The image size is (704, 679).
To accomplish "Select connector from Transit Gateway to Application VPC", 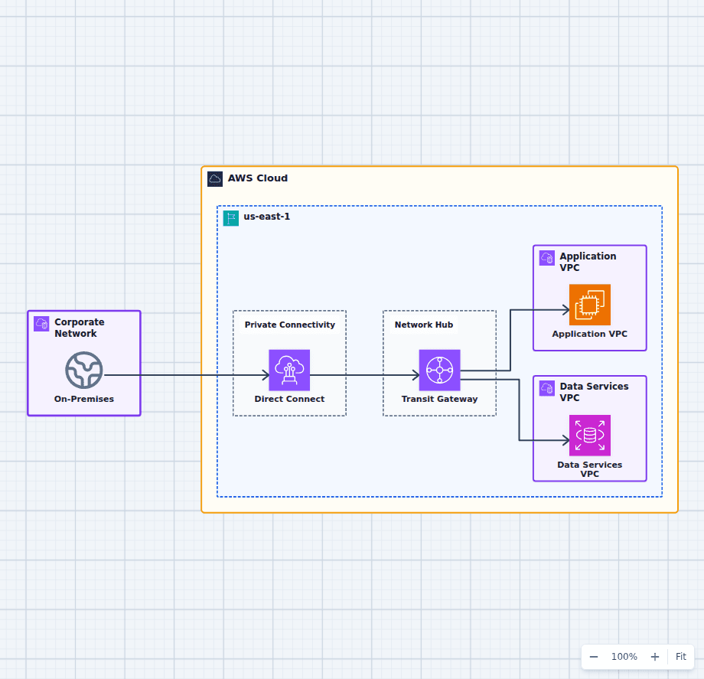I will point(510,340).
